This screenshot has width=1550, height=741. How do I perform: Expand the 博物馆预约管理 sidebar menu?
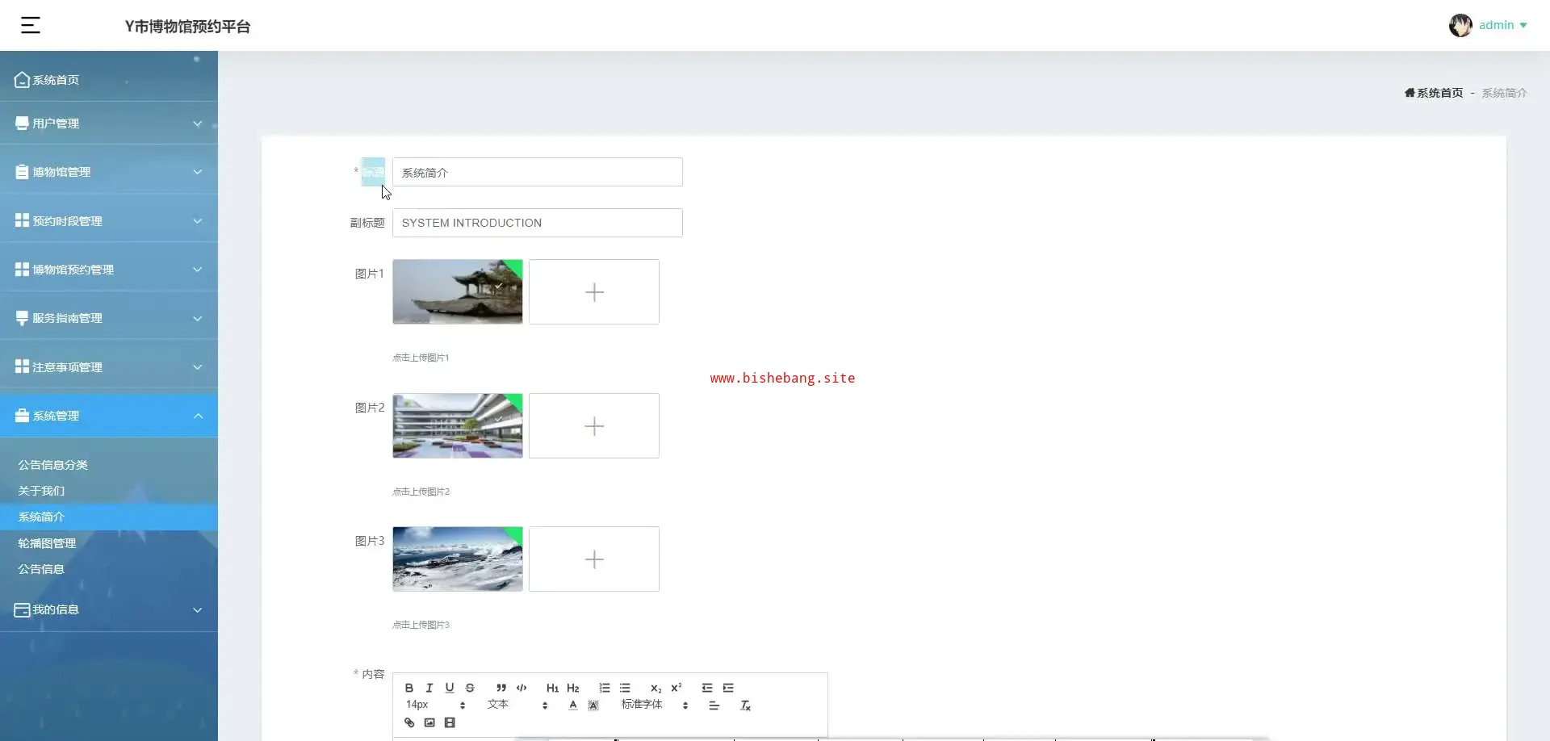pyautogui.click(x=109, y=270)
